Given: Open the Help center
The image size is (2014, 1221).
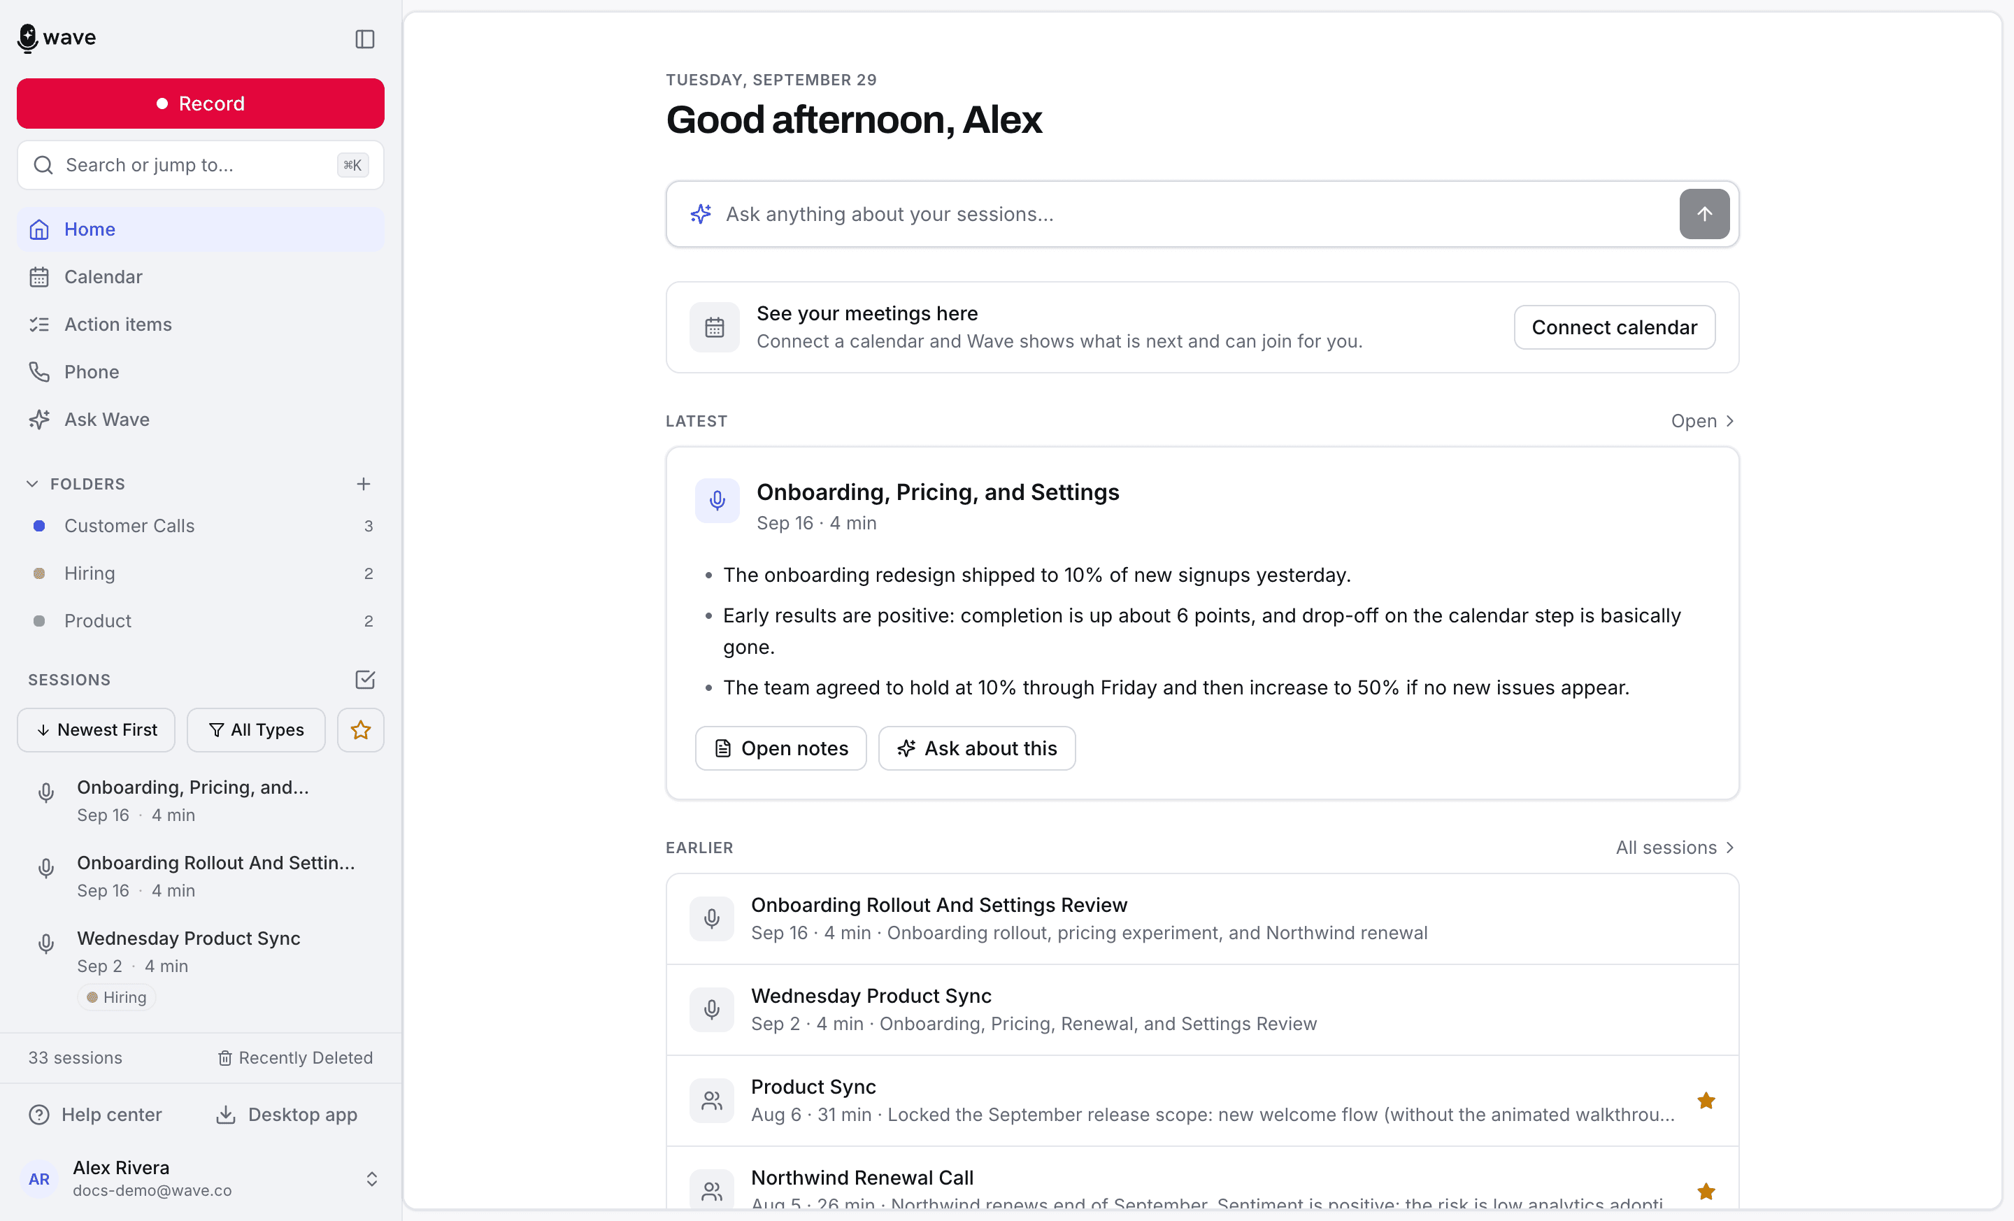Looking at the screenshot, I should click(x=96, y=1115).
